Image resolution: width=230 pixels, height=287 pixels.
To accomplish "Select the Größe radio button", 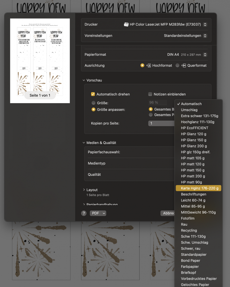I will pyautogui.click(x=94, y=103).
